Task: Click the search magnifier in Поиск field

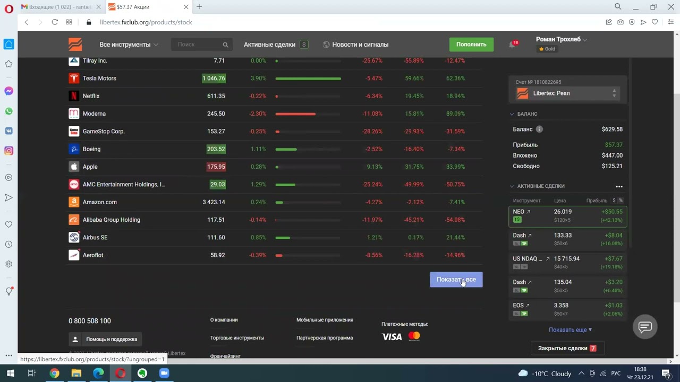Action: point(225,45)
